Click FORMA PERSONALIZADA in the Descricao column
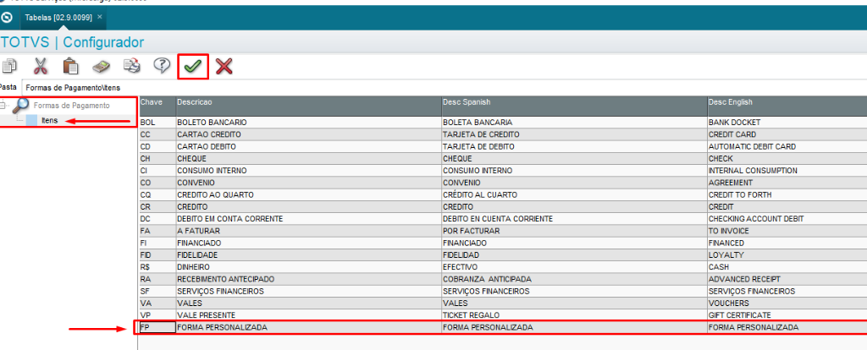The width and height of the screenshot is (867, 350). (x=308, y=327)
